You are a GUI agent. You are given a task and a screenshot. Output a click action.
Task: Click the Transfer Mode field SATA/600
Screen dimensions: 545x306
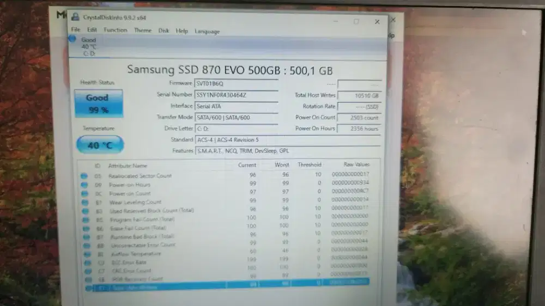[x=236, y=118]
